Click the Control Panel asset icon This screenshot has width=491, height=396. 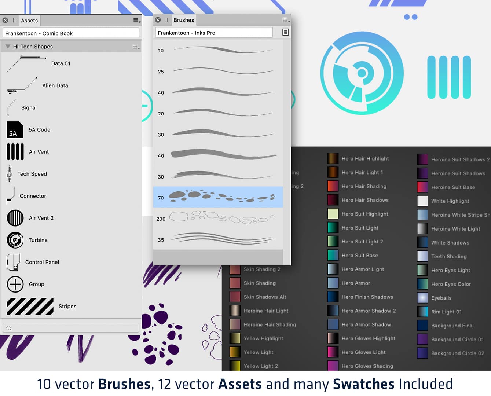pyautogui.click(x=14, y=262)
